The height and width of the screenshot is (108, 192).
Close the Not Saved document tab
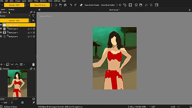[x=190, y=10]
